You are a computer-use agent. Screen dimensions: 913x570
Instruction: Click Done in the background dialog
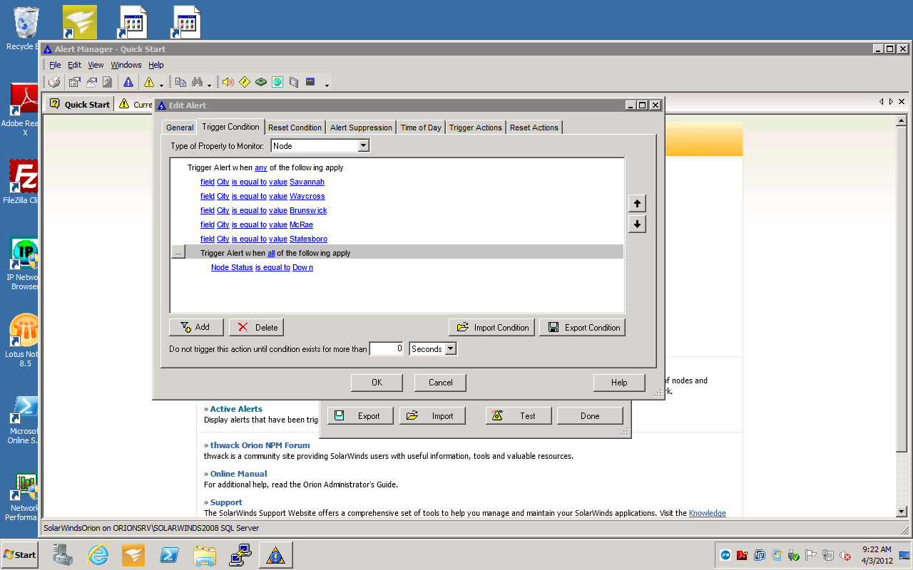pos(590,415)
